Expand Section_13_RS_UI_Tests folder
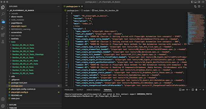 (x=23, y=73)
